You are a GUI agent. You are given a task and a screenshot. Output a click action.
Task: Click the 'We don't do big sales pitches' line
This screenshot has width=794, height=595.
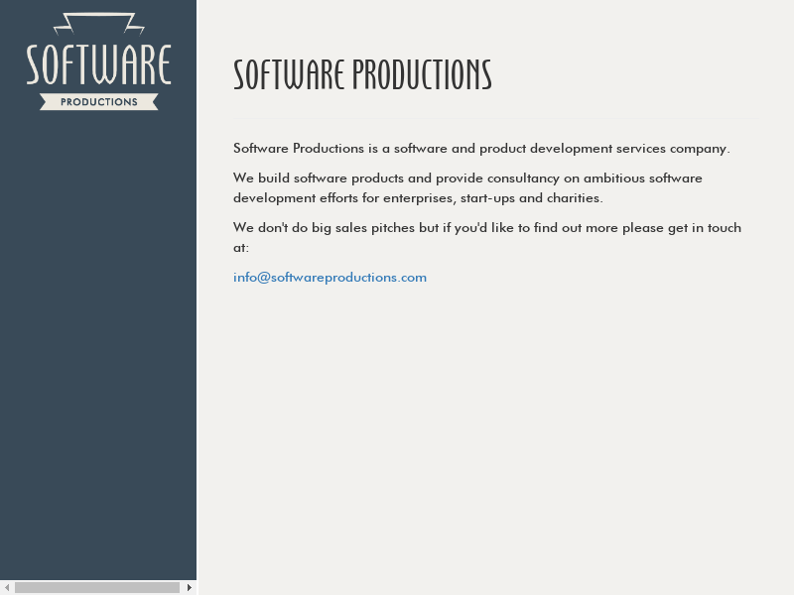click(x=335, y=228)
